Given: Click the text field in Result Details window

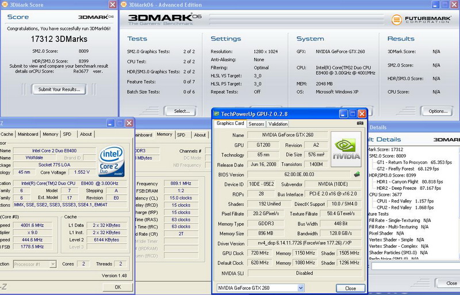Looking at the screenshot, I should point(415,266).
